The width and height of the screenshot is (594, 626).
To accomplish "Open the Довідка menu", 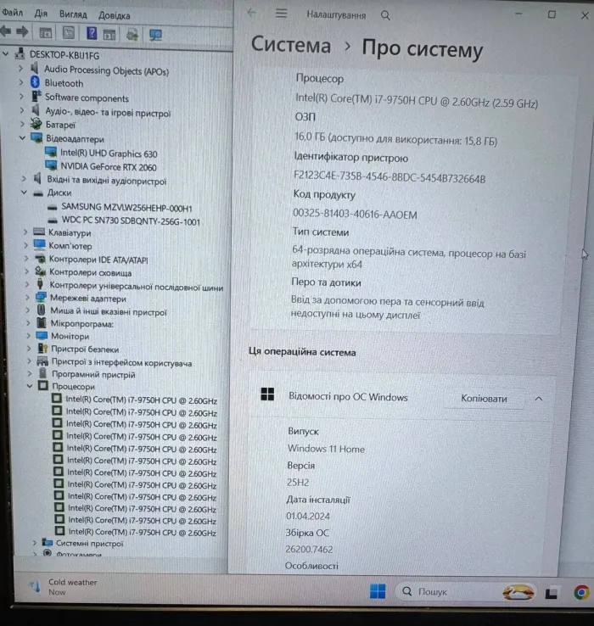I will pyautogui.click(x=115, y=15).
